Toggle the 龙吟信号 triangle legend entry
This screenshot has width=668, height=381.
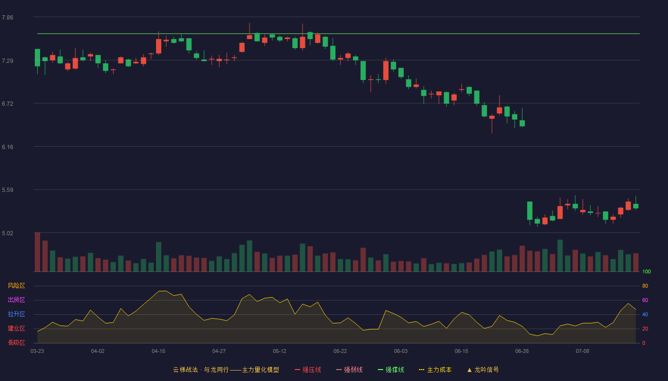pyautogui.click(x=483, y=370)
